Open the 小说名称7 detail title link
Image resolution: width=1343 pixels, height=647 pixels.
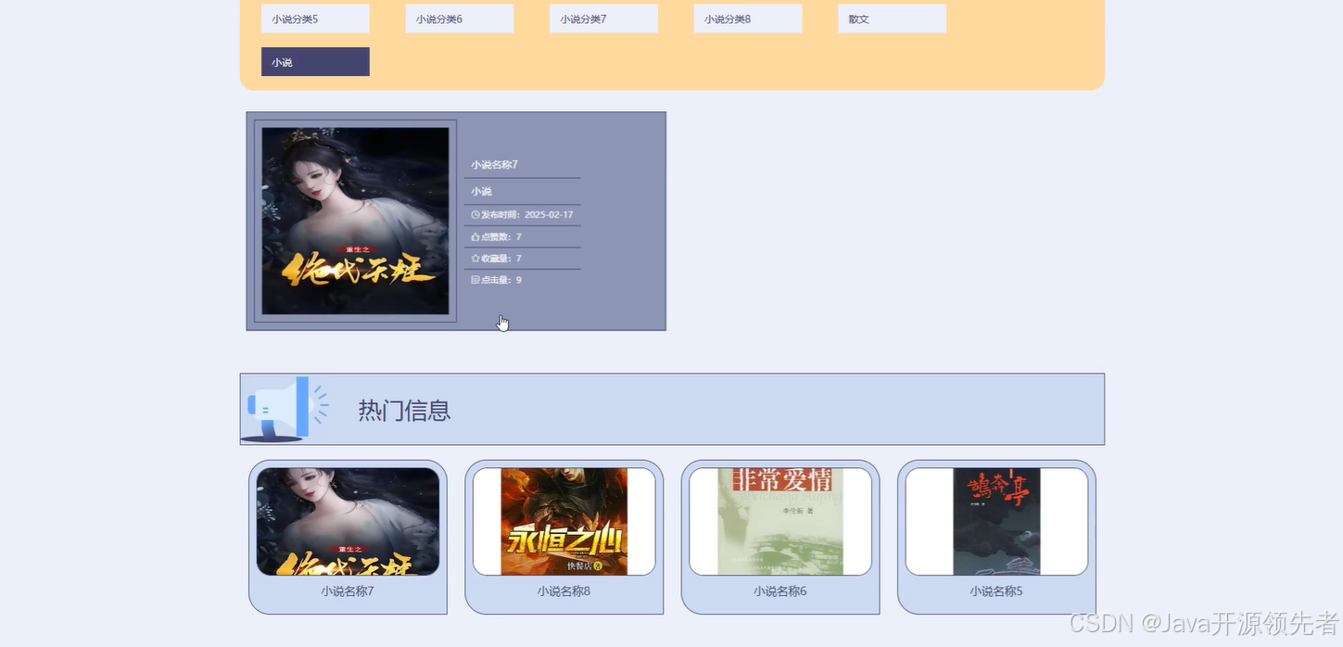click(x=493, y=164)
